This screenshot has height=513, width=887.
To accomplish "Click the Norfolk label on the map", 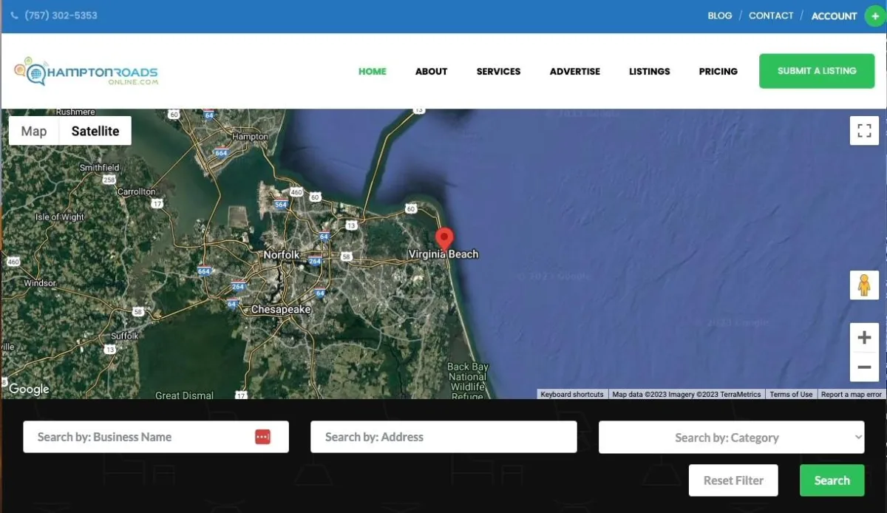I will pos(282,255).
